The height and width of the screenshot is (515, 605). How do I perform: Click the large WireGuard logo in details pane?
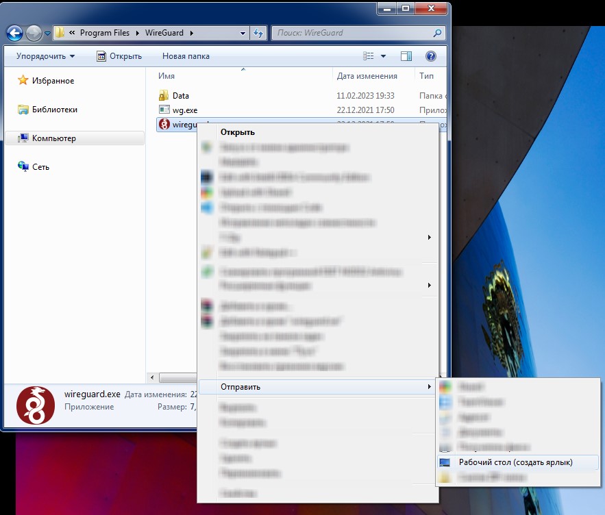tap(35, 406)
